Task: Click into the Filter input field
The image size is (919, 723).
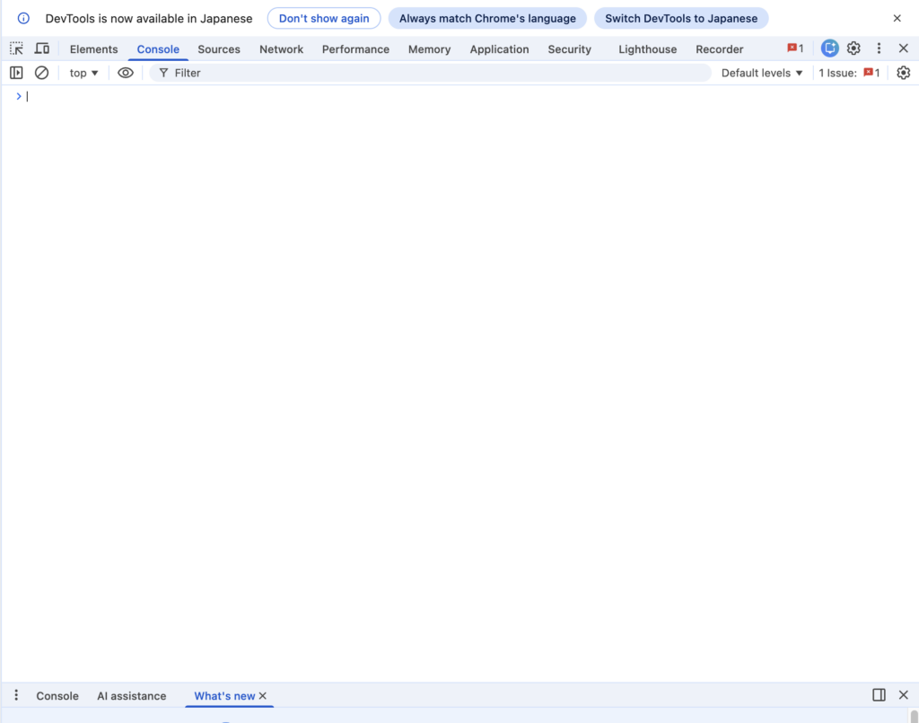Action: [x=431, y=73]
